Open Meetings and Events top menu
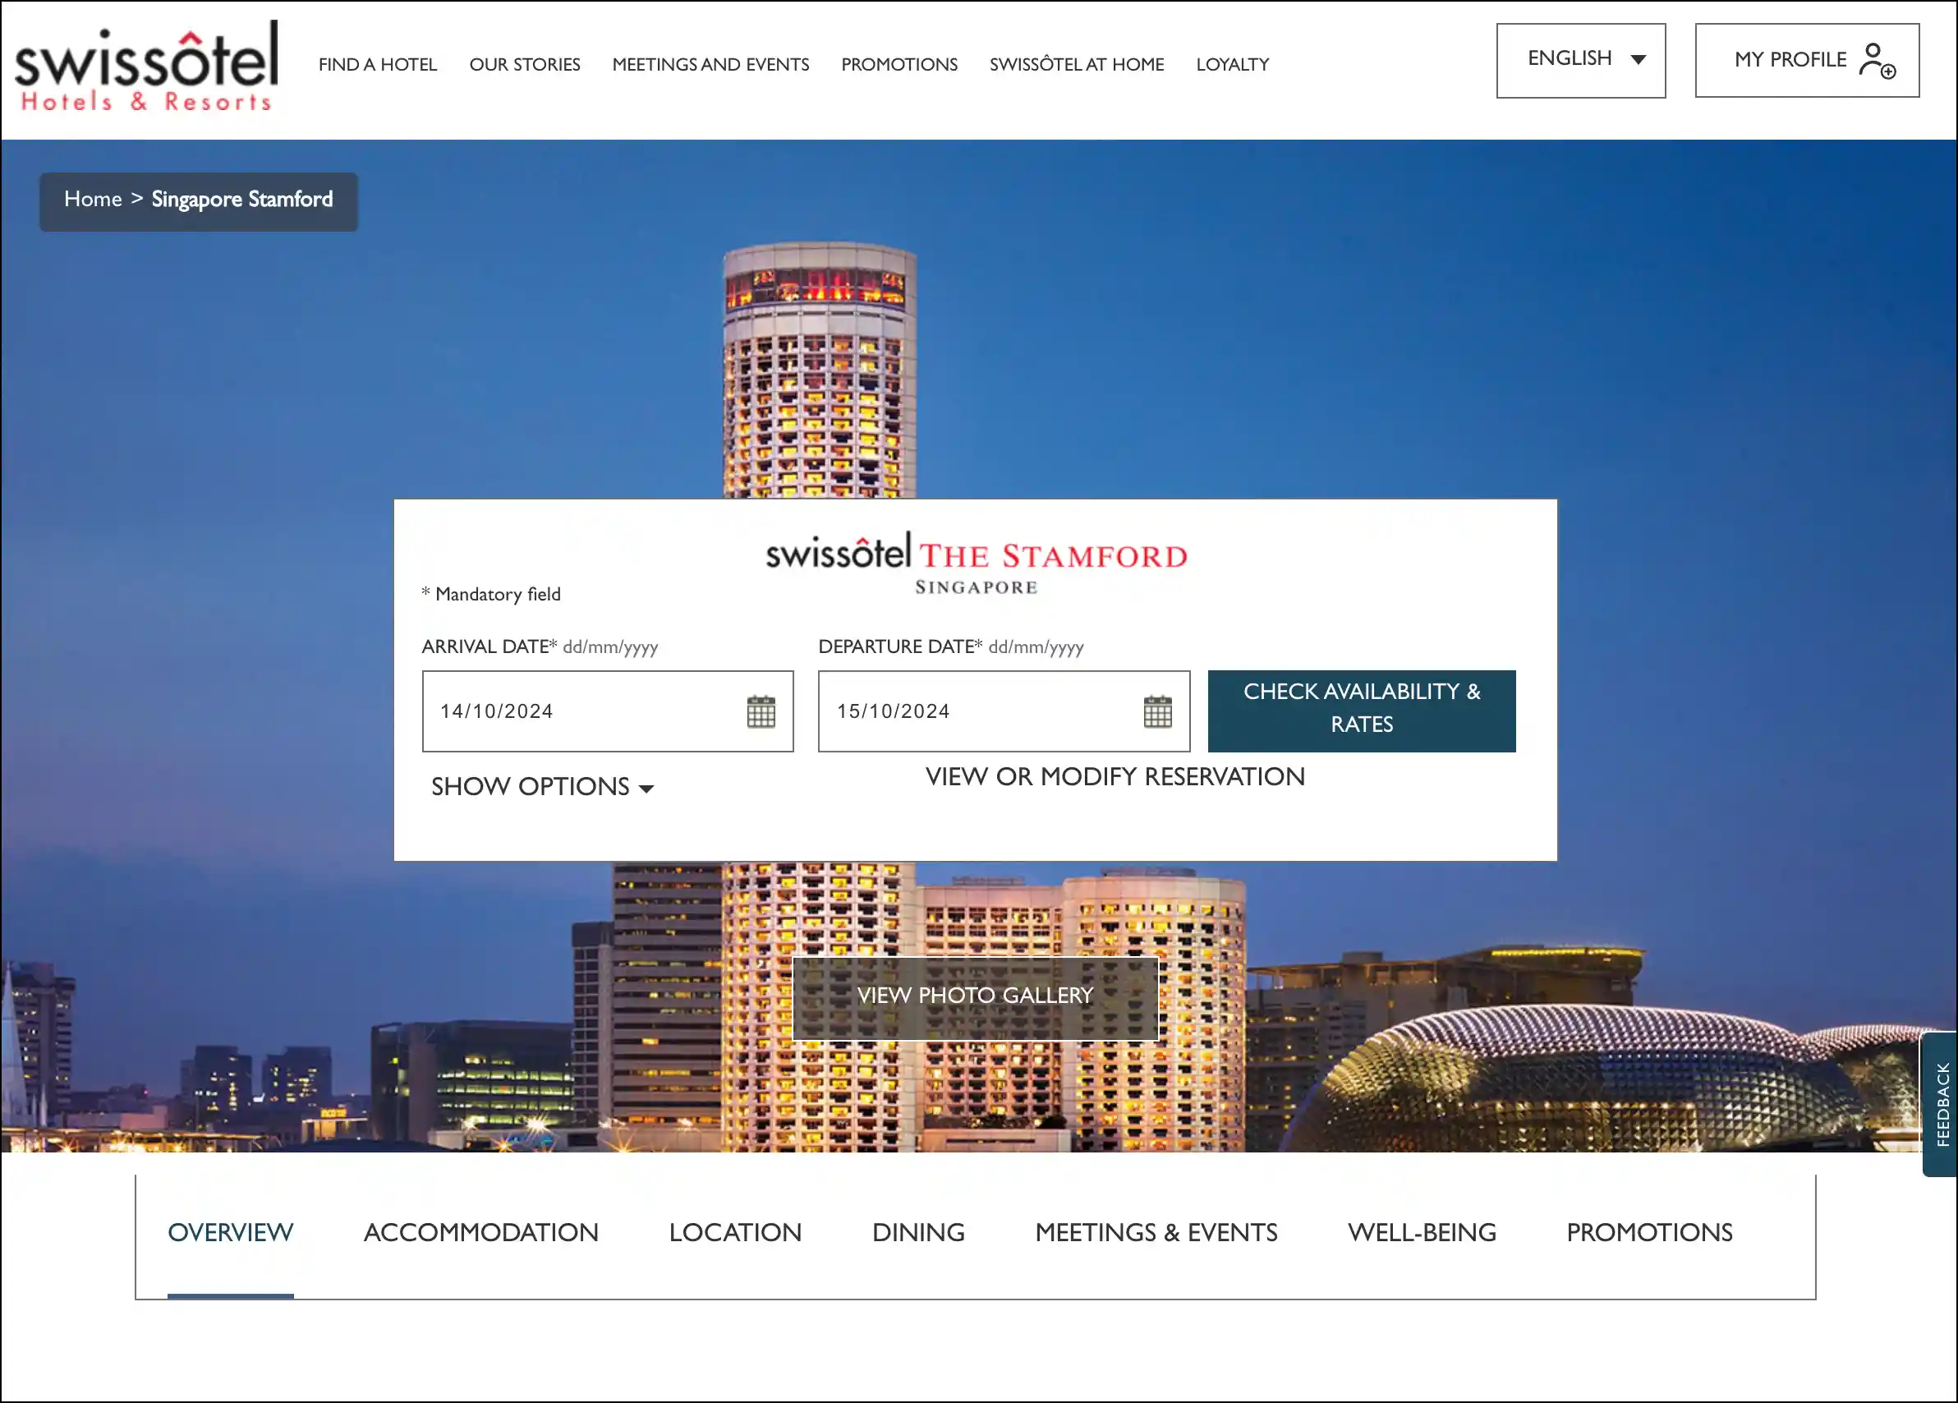The height and width of the screenshot is (1403, 1958). tap(710, 65)
